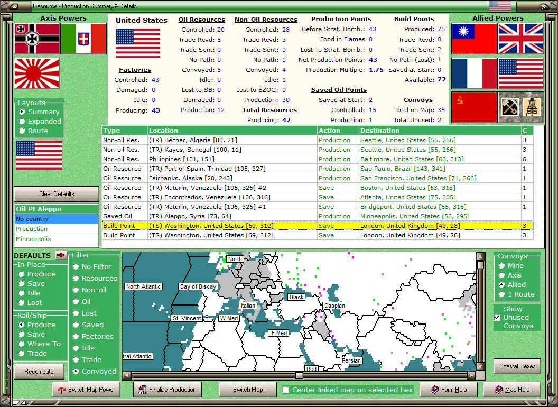Select the French flag icon
Image resolution: width=558 pixels, height=407 pixels.
(474, 73)
